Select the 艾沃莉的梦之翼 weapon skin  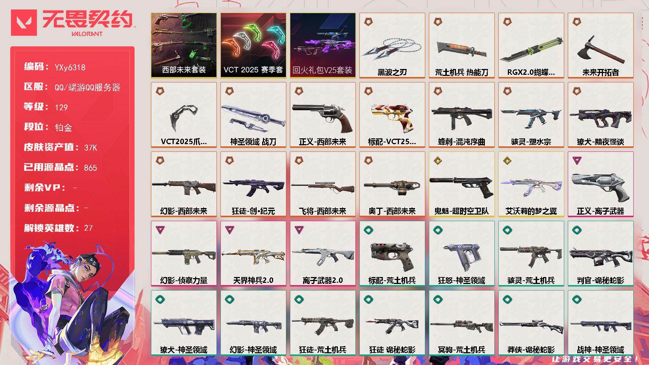click(x=531, y=184)
